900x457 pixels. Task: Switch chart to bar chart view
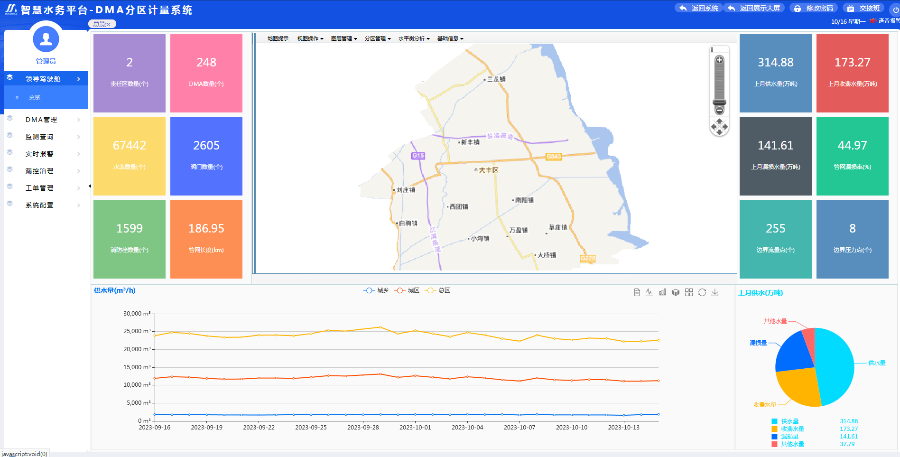pyautogui.click(x=662, y=292)
